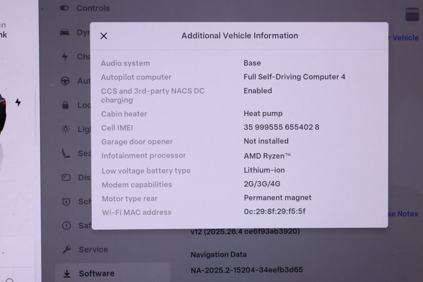Select the Display screen icon
The width and height of the screenshot is (423, 282).
66,178
